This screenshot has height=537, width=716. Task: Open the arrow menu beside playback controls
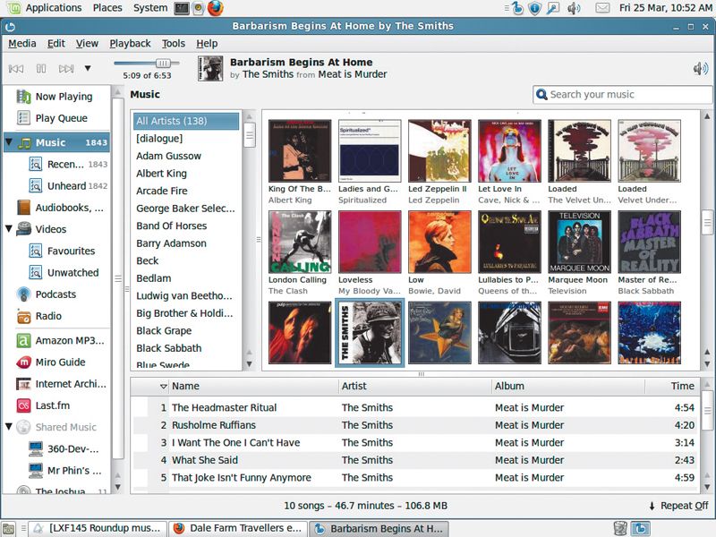click(87, 68)
